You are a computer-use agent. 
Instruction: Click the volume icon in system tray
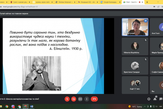click(157, 107)
